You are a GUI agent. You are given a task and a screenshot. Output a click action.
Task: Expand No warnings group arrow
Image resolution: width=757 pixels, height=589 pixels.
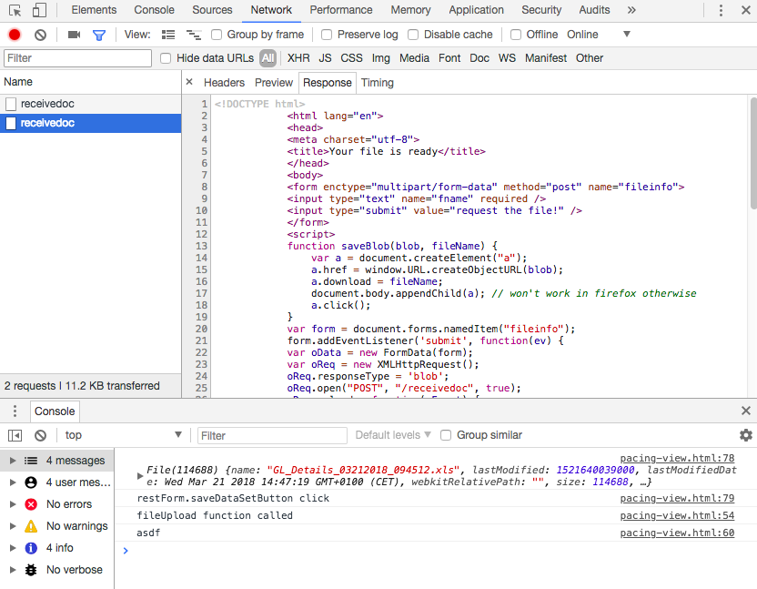(x=13, y=526)
